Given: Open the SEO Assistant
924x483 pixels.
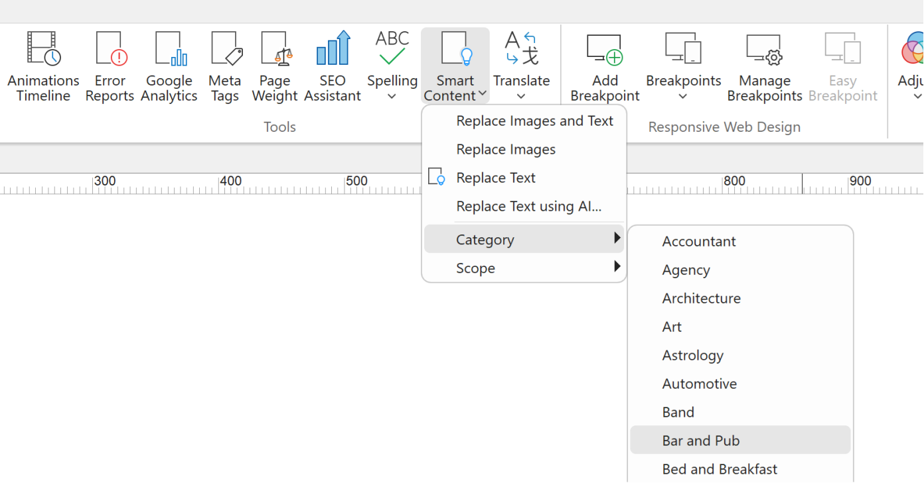Looking at the screenshot, I should [332, 66].
